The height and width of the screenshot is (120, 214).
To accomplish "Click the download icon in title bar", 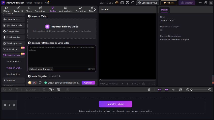I will (x=133, y=3).
